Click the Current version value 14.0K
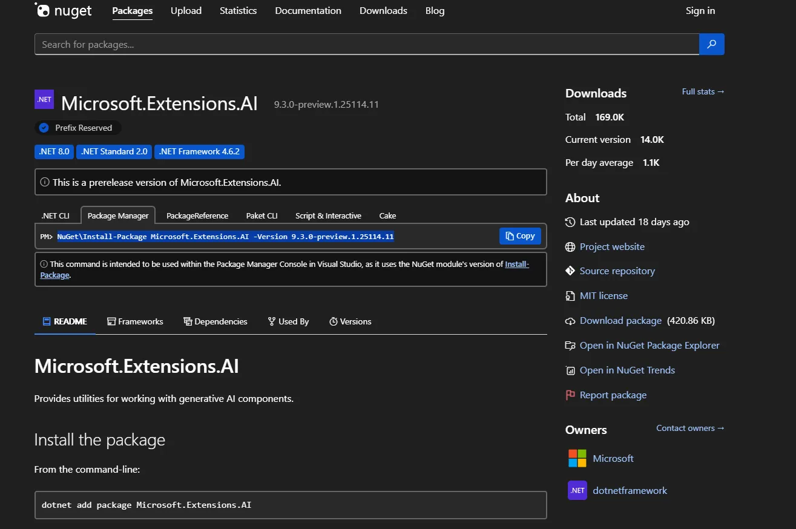The width and height of the screenshot is (796, 529). click(x=653, y=139)
